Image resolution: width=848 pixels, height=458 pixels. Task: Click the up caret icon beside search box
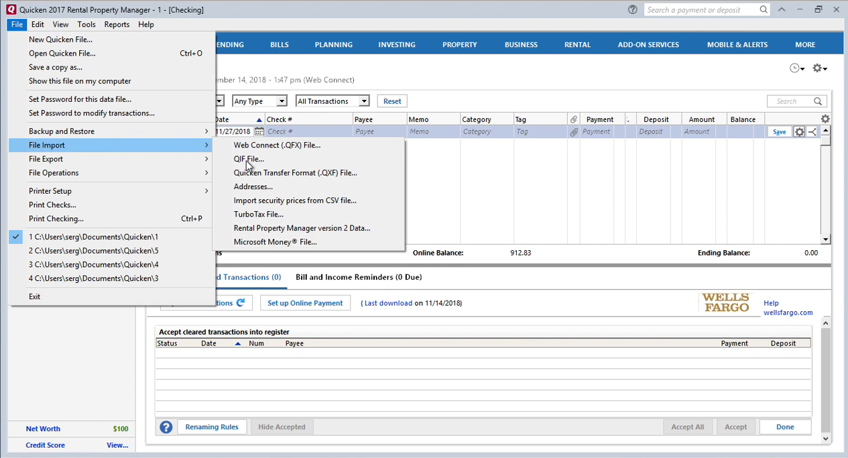pyautogui.click(x=782, y=9)
